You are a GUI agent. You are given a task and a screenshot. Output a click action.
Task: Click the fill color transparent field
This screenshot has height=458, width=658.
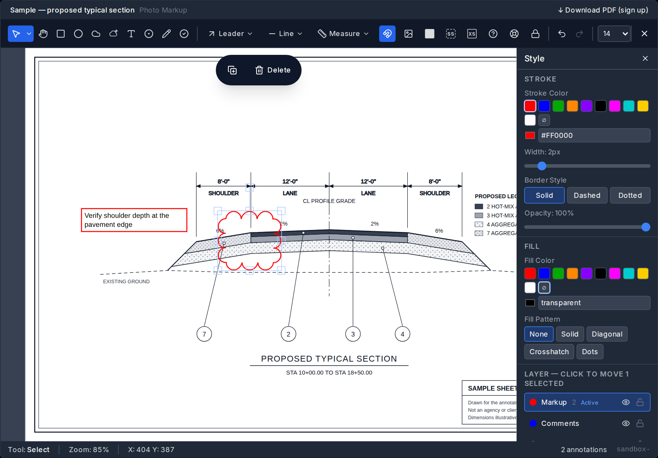point(594,303)
